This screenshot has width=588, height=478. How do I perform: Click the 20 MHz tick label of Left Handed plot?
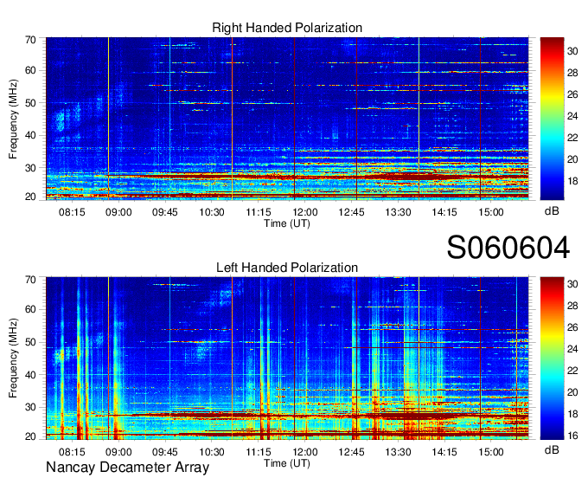31,436
